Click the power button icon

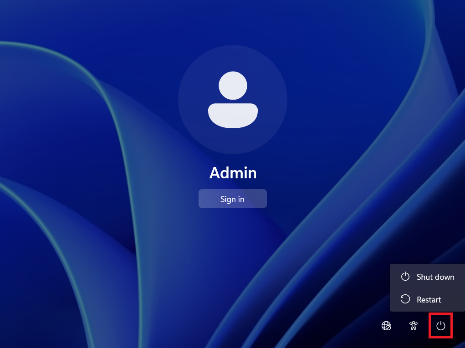tap(440, 326)
